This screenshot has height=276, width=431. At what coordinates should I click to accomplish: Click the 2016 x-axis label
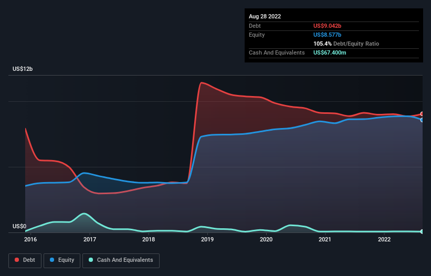click(30, 239)
